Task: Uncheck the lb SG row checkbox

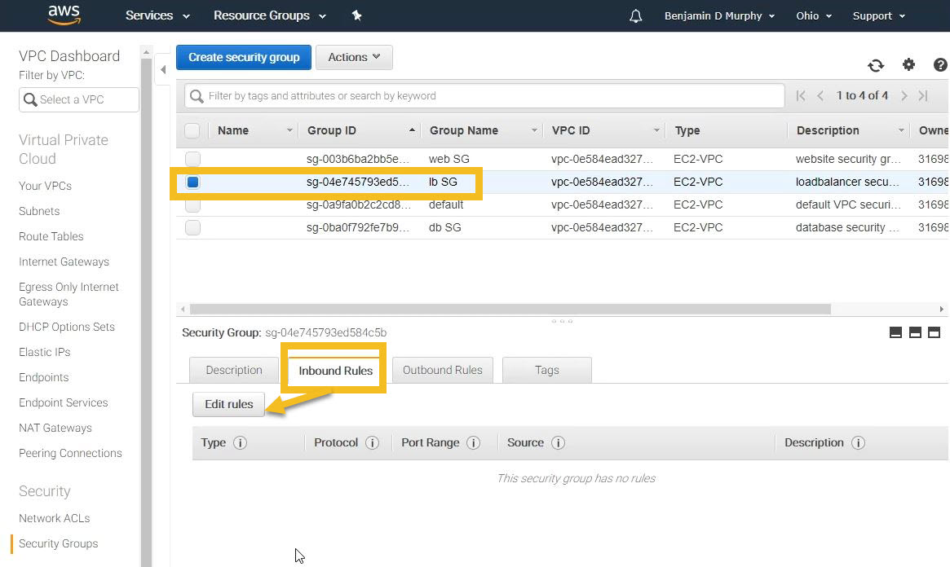Action: pos(192,182)
